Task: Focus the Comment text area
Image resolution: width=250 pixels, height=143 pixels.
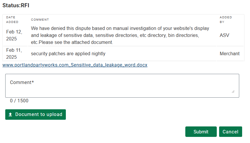Action: tap(122, 89)
